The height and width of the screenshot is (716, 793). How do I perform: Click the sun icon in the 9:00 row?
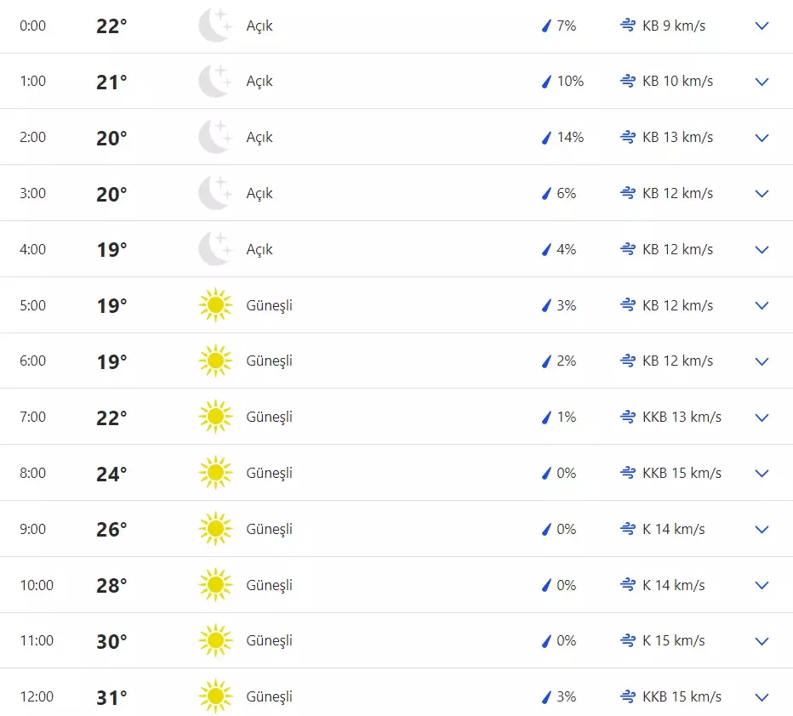[x=214, y=529]
